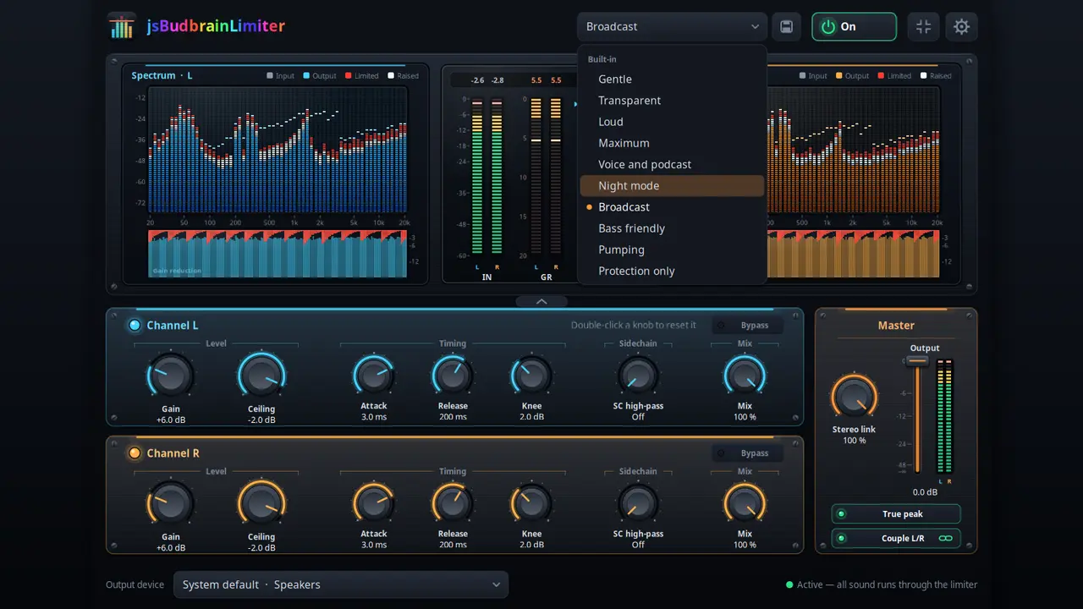The image size is (1083, 609).
Task: Open settings with the gear icon
Action: coord(961,26)
